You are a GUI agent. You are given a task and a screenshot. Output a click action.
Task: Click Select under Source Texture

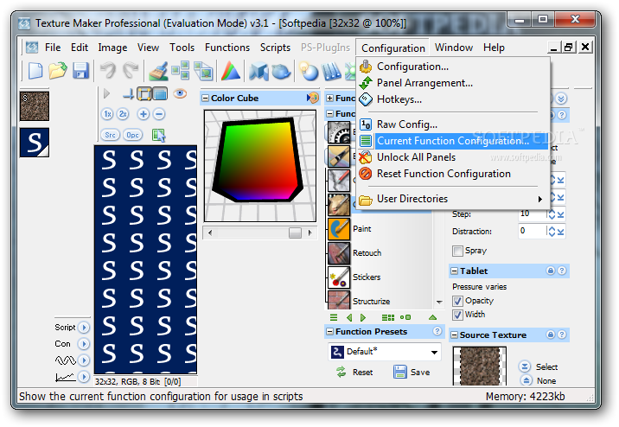[x=538, y=367]
